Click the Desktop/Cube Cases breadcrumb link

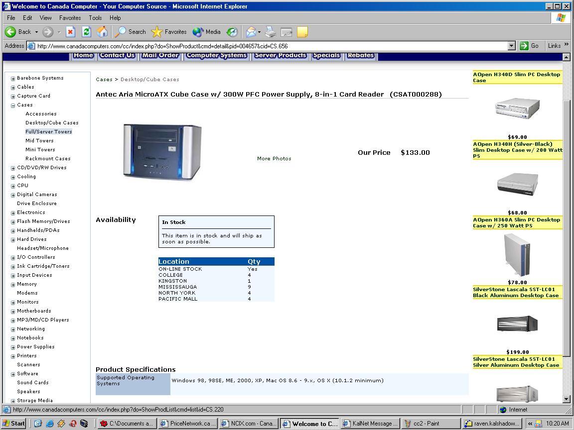tap(149, 79)
